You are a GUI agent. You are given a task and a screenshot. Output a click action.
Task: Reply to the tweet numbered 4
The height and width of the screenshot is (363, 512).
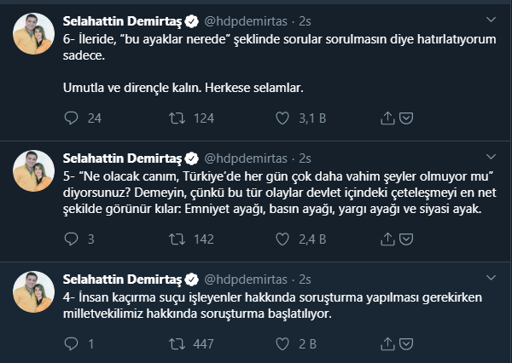point(72,344)
